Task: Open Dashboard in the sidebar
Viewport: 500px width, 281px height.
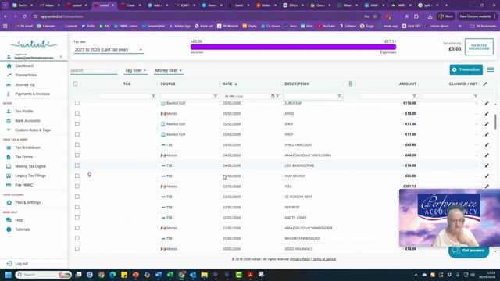Action: click(24, 66)
